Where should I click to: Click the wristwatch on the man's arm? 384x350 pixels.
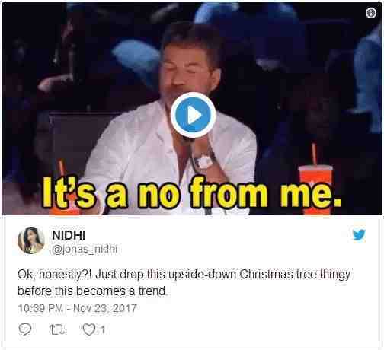coord(205,162)
